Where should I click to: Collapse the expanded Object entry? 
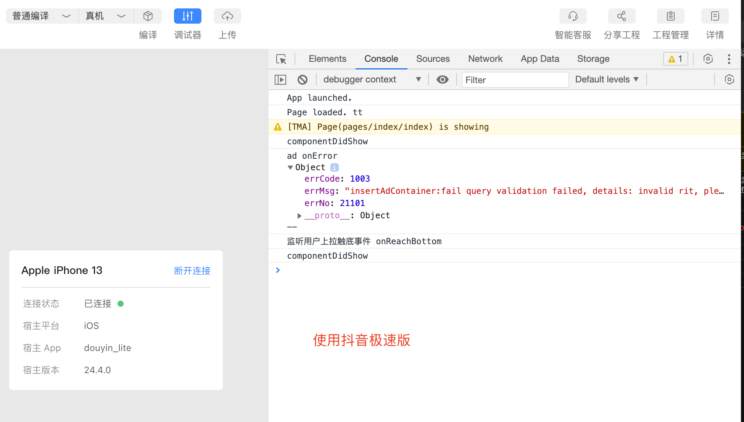[x=290, y=168]
